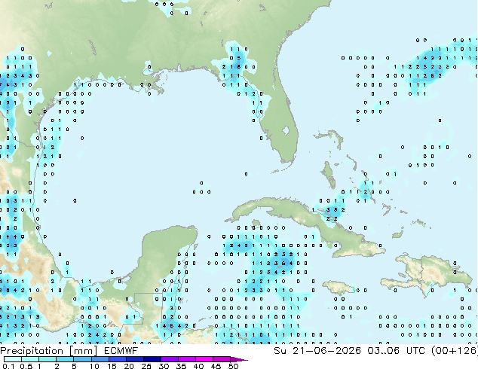Click the 25–30 mm navy legend swatch
The image size is (478, 369).
152,359
